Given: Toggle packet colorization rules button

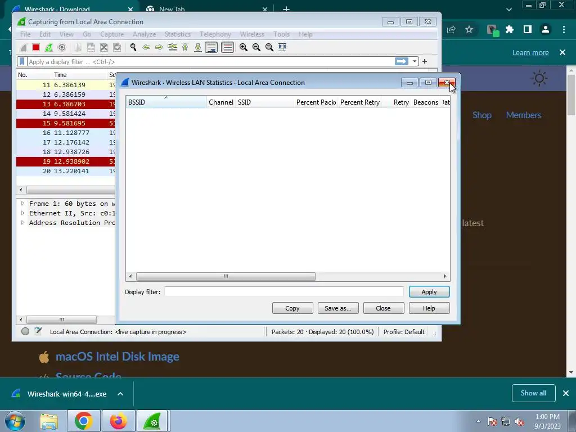Looking at the screenshot, I should pos(227,47).
